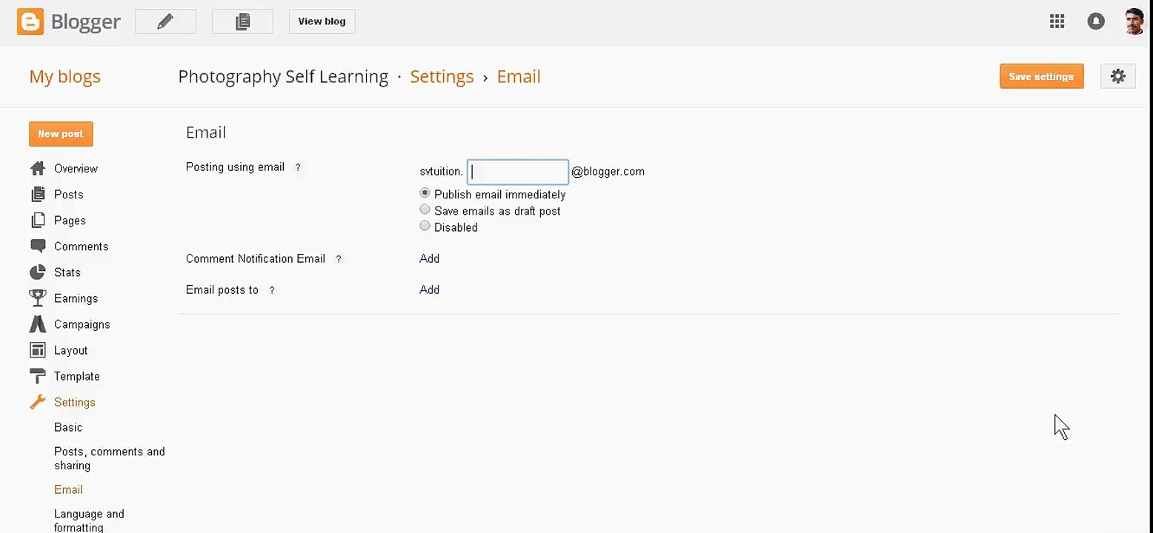1153x533 pixels.
Task: Open Earnings in the sidebar
Action: tap(76, 298)
